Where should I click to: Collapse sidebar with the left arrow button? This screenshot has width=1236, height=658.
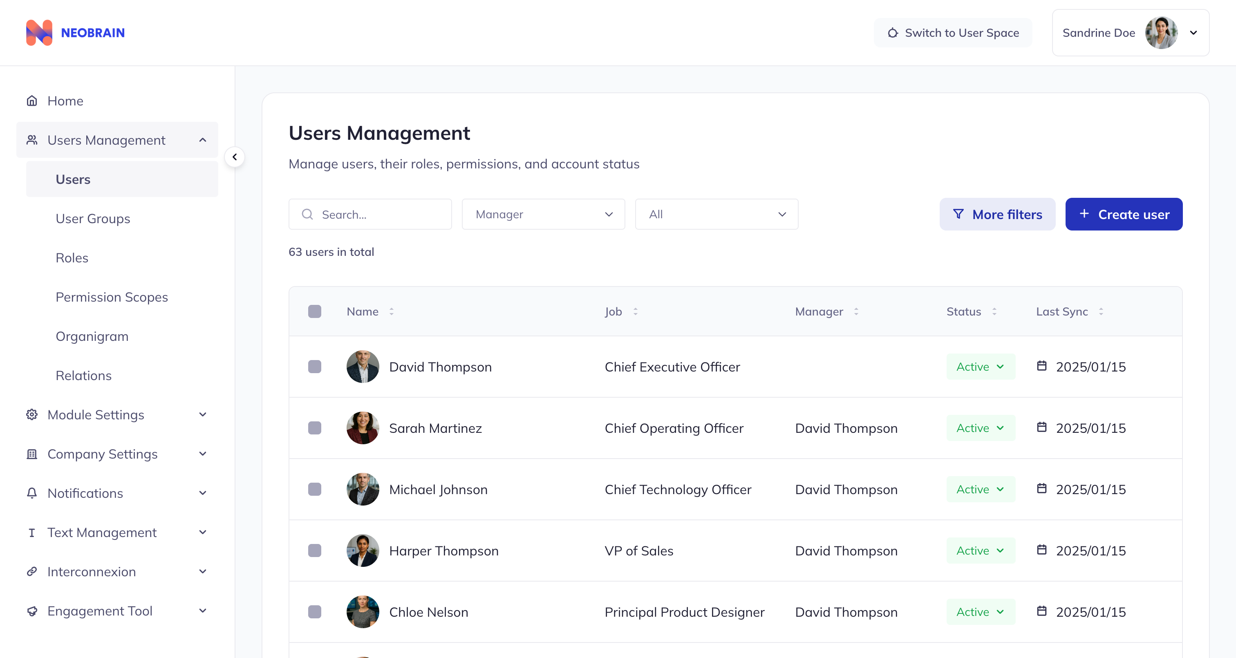coord(235,157)
